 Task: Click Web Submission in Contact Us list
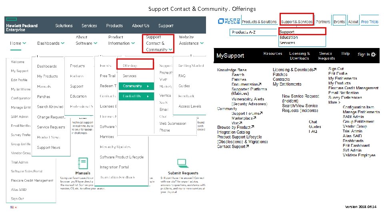(173, 124)
